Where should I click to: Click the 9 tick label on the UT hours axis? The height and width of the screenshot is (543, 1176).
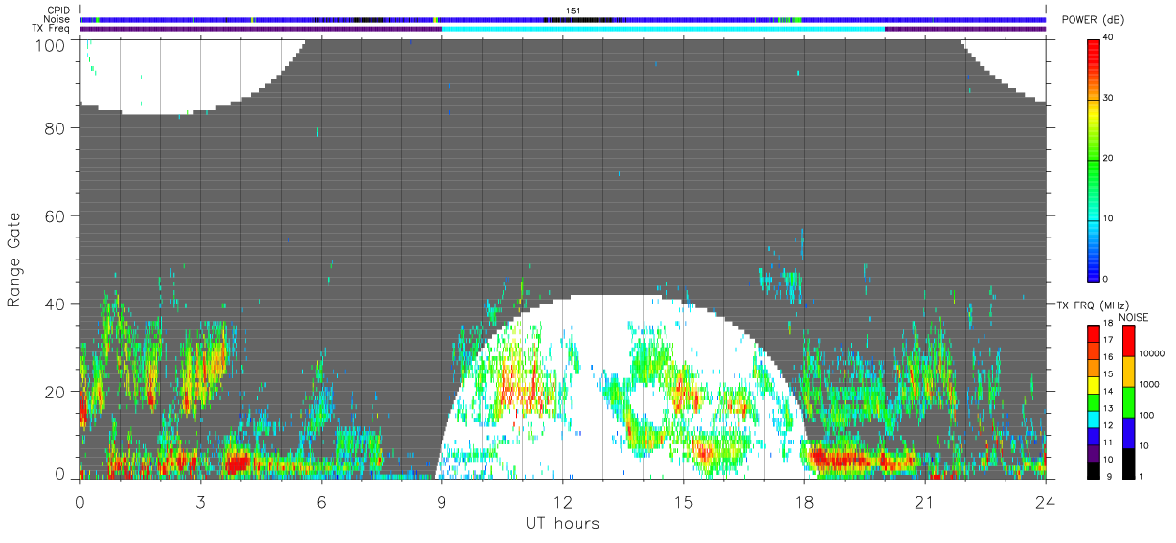(441, 502)
